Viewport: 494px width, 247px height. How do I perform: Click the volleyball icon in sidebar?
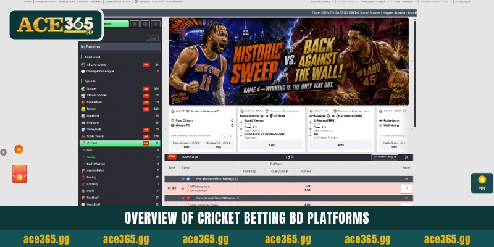(x=83, y=130)
